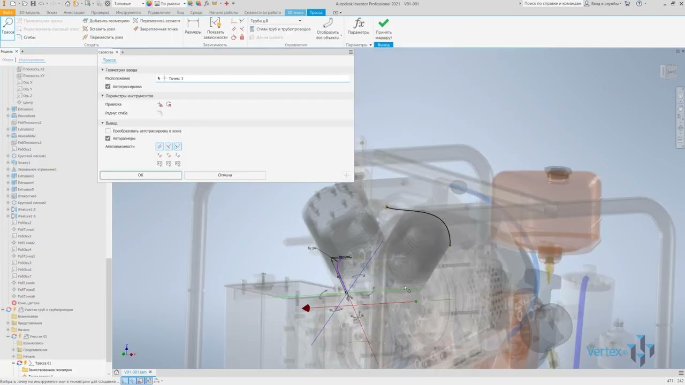This screenshot has height=385, width=685.
Task: Open the Типовые material dropdown
Action: pos(128,3)
